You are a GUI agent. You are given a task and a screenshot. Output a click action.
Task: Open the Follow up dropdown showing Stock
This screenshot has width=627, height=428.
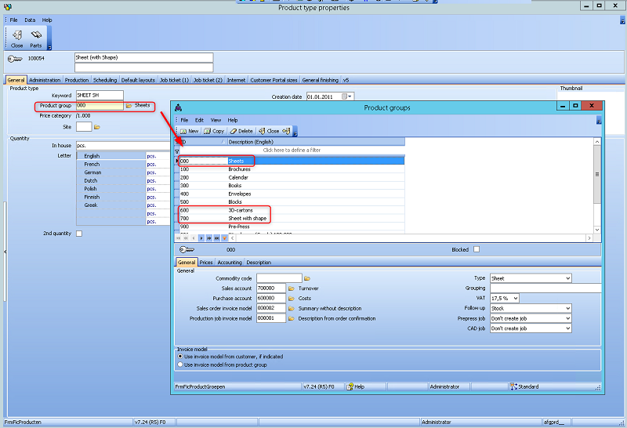[567, 308]
